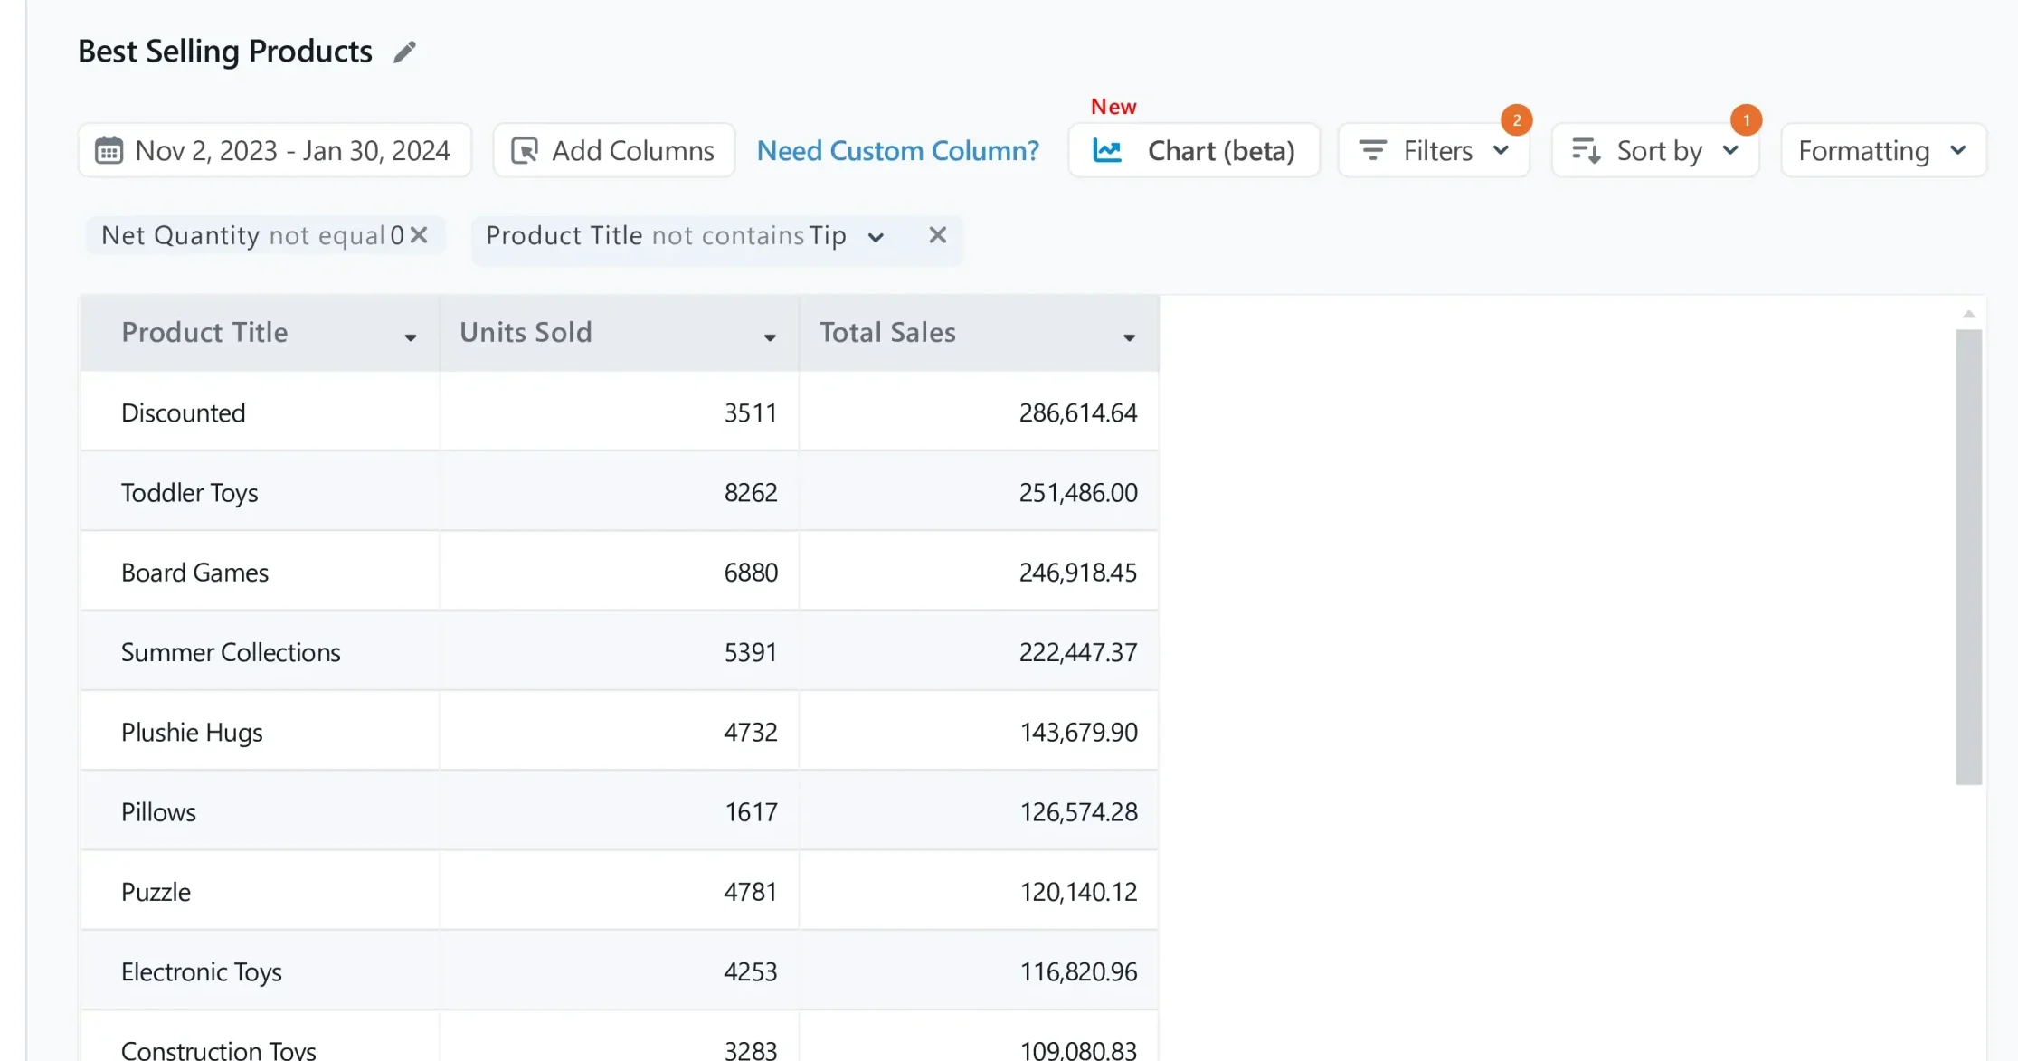2018x1061 pixels.
Task: Expand the Product Title filter condition chevron
Action: [875, 237]
